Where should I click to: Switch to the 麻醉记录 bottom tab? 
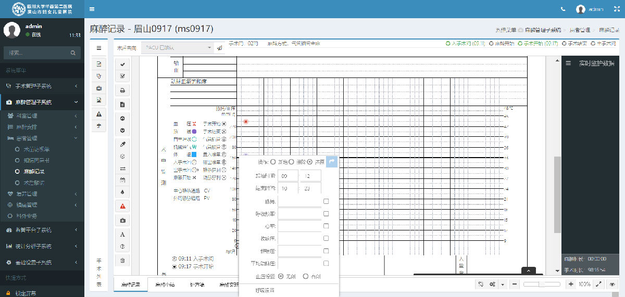click(131, 285)
